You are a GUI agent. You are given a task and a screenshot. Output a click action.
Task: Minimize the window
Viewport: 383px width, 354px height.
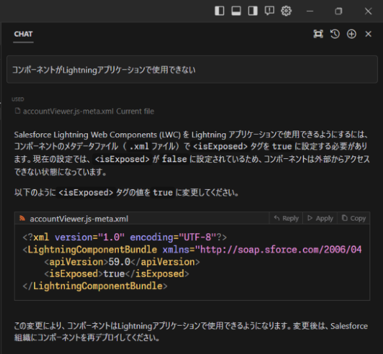point(309,11)
